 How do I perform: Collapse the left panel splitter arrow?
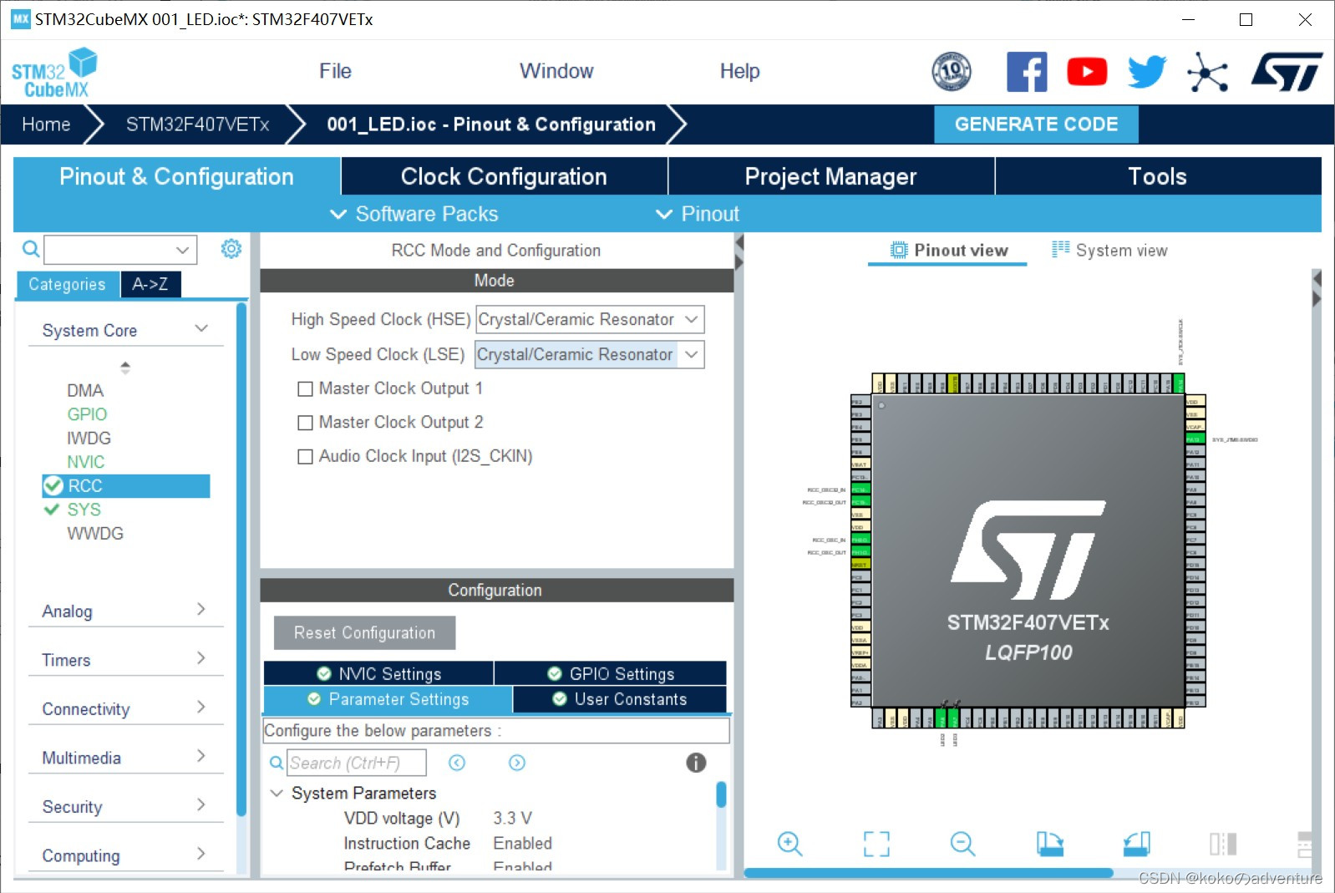click(x=739, y=243)
